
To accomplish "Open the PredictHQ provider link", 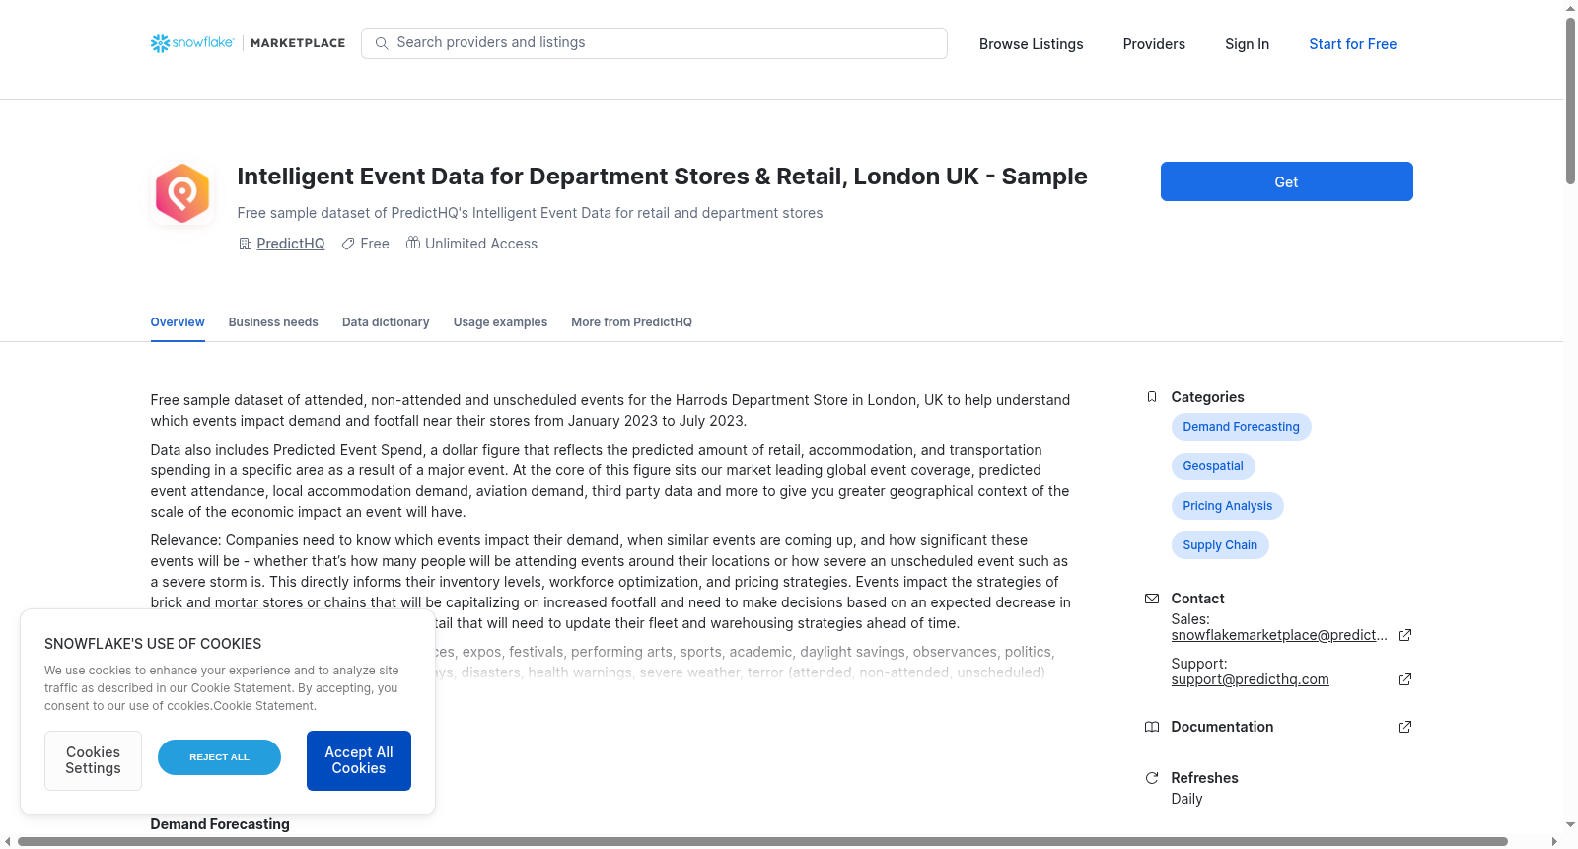I will pos(290,244).
